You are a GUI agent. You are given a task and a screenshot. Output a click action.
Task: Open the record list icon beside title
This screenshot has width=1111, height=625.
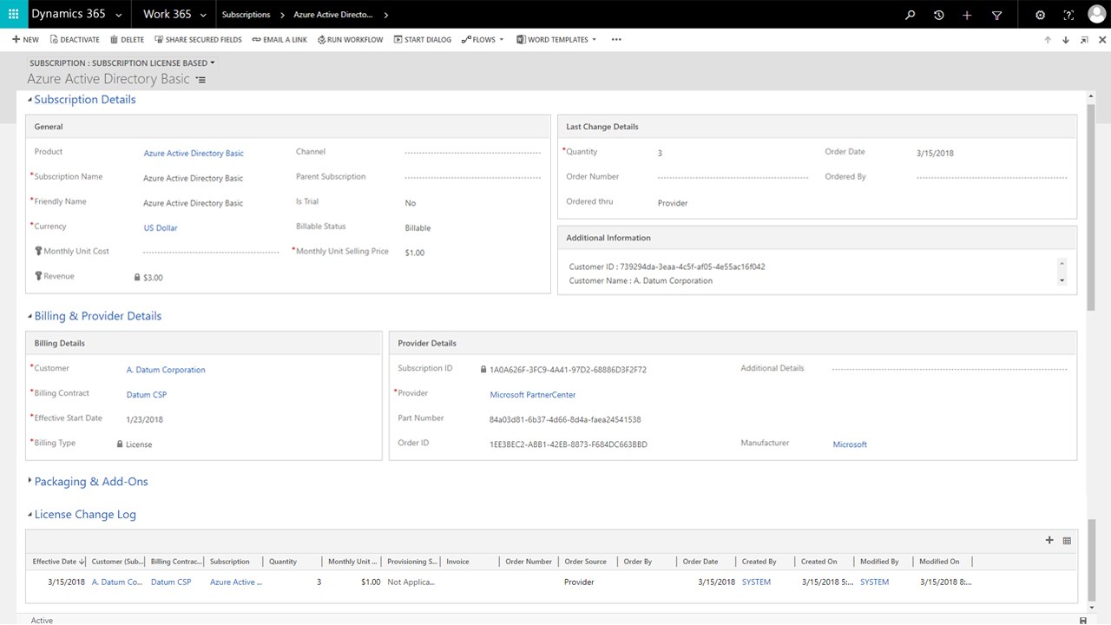[201, 80]
